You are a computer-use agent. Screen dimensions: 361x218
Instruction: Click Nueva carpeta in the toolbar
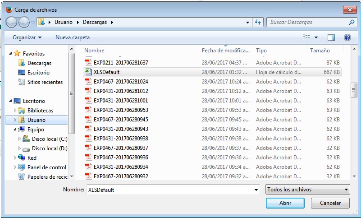[x=73, y=37]
